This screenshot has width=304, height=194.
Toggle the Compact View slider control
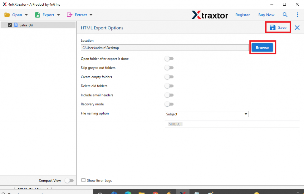[x=69, y=180]
